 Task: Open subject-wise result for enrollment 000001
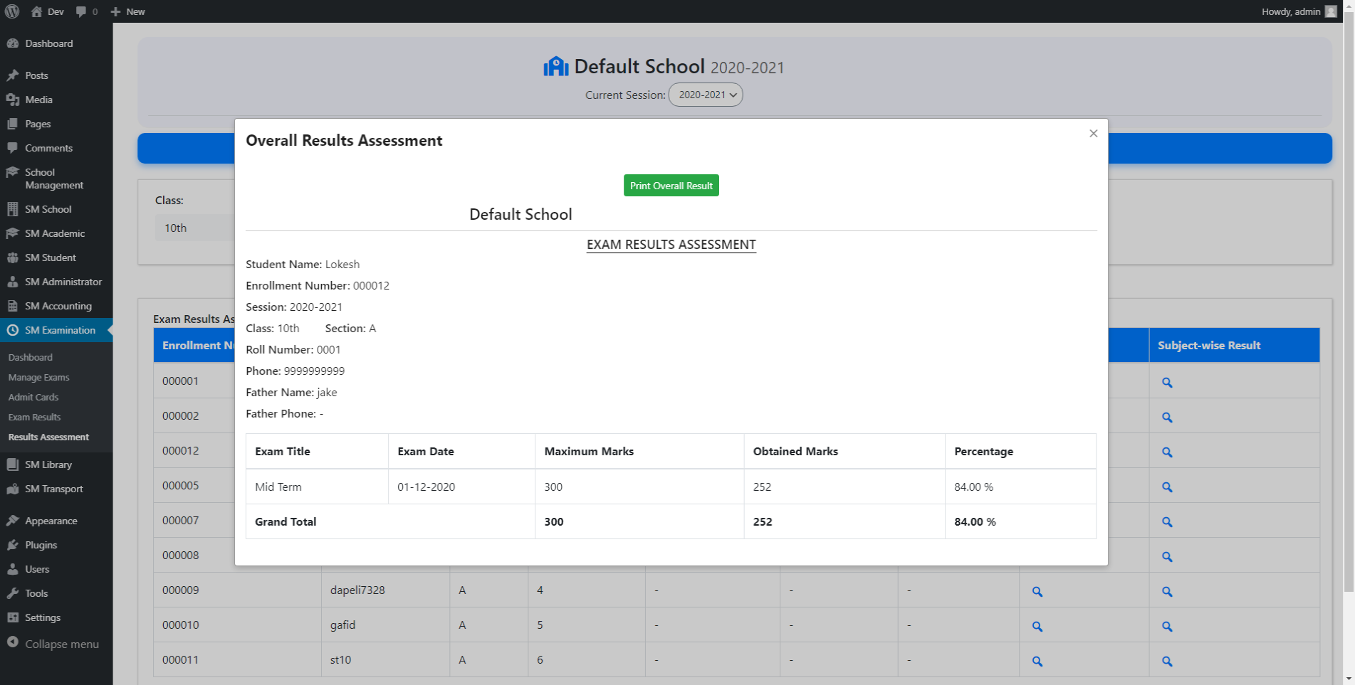(x=1166, y=383)
